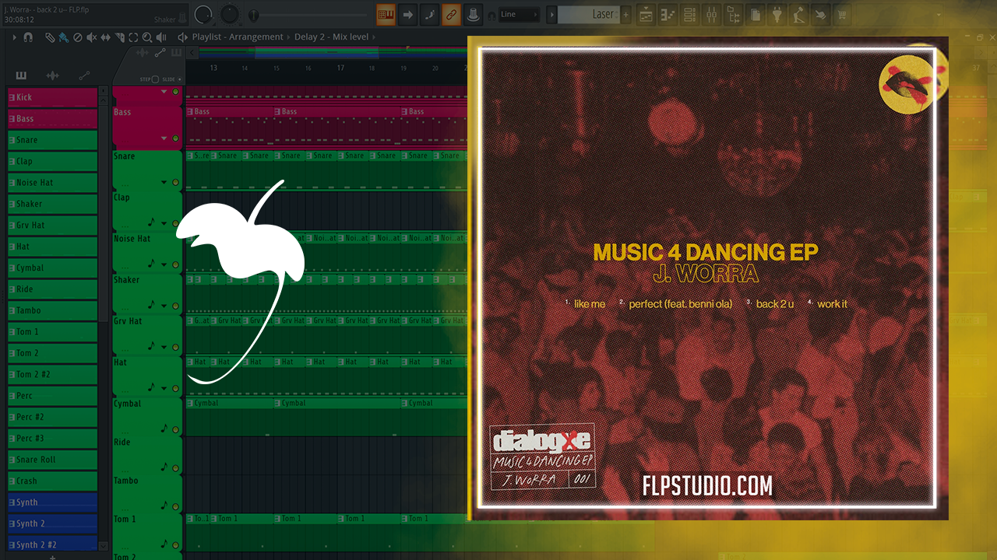Image resolution: width=997 pixels, height=560 pixels.
Task: Select the Mute tool in playlist toolbar
Action: click(91, 37)
